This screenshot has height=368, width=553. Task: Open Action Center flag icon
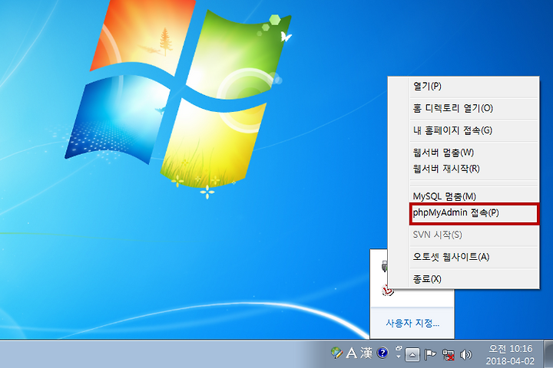tap(430, 355)
